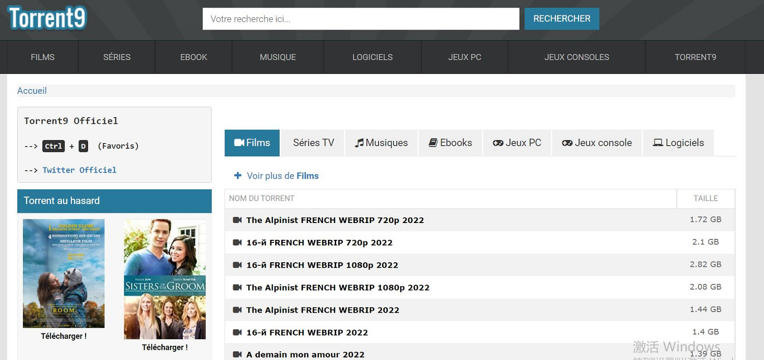
Task: Open A demain mon amour 2022 torrent
Action: (x=305, y=354)
